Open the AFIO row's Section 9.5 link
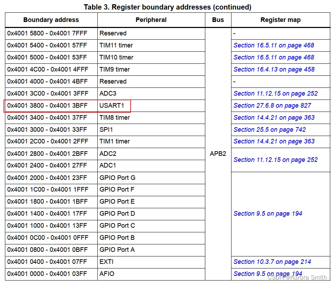 click(268, 274)
